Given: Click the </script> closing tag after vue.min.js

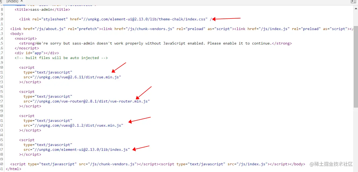Looking at the screenshot, I should pyautogui.click(x=30, y=82).
